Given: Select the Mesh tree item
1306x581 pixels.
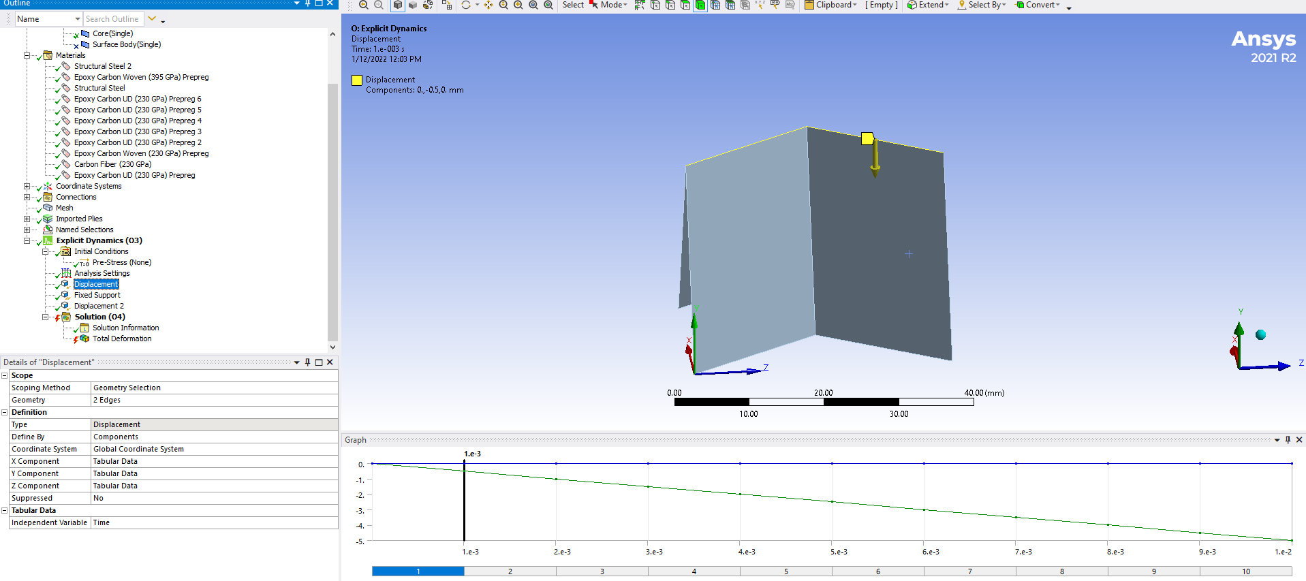Looking at the screenshot, I should pyautogui.click(x=65, y=208).
